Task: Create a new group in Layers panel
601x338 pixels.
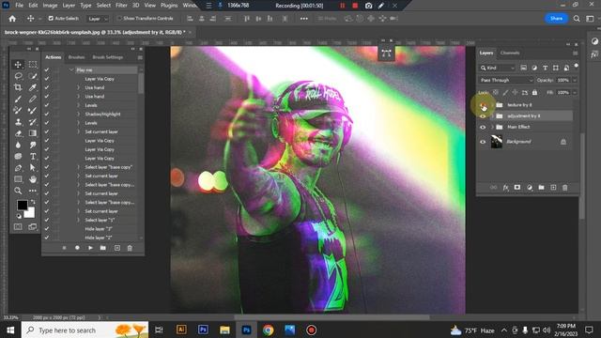Action: [541, 188]
